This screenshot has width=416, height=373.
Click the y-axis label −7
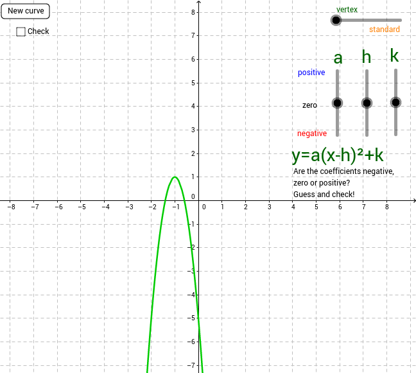[191, 365]
